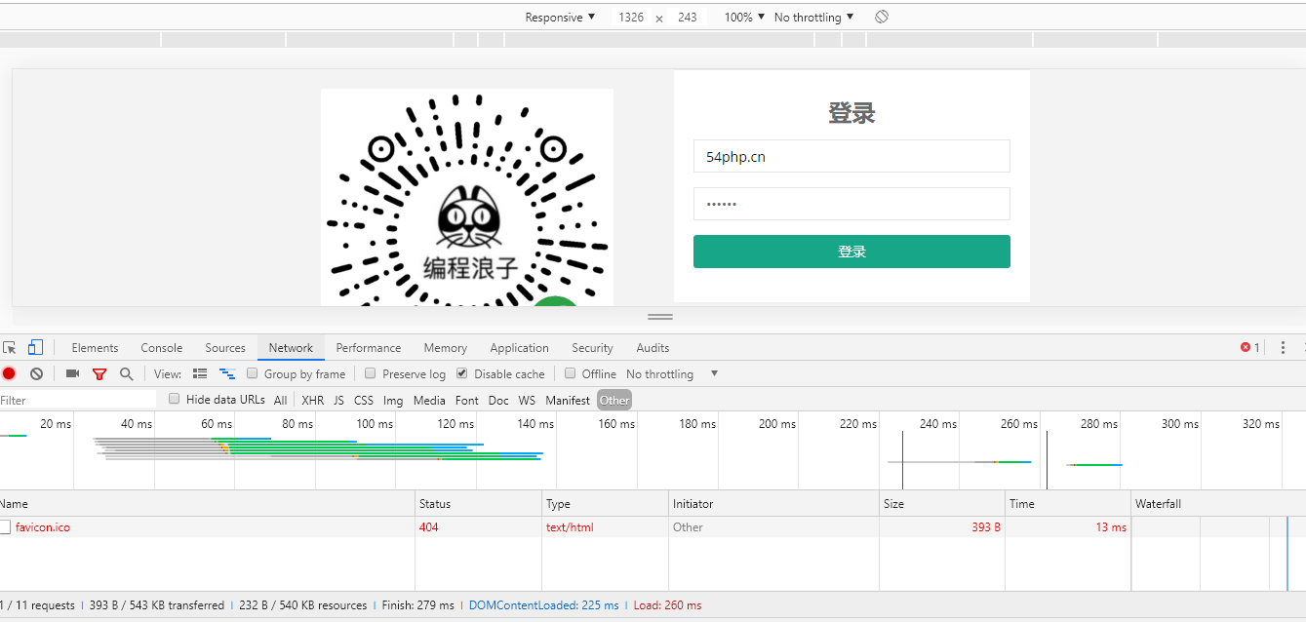Open the Performance tab
The width and height of the screenshot is (1306, 622).
tap(369, 347)
